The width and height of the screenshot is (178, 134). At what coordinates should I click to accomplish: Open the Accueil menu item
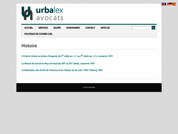pyautogui.click(x=28, y=28)
